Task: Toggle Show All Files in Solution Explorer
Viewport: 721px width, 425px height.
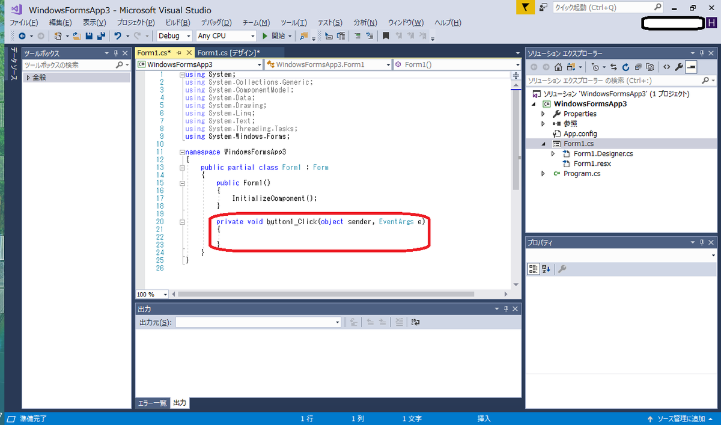Action: coord(650,67)
